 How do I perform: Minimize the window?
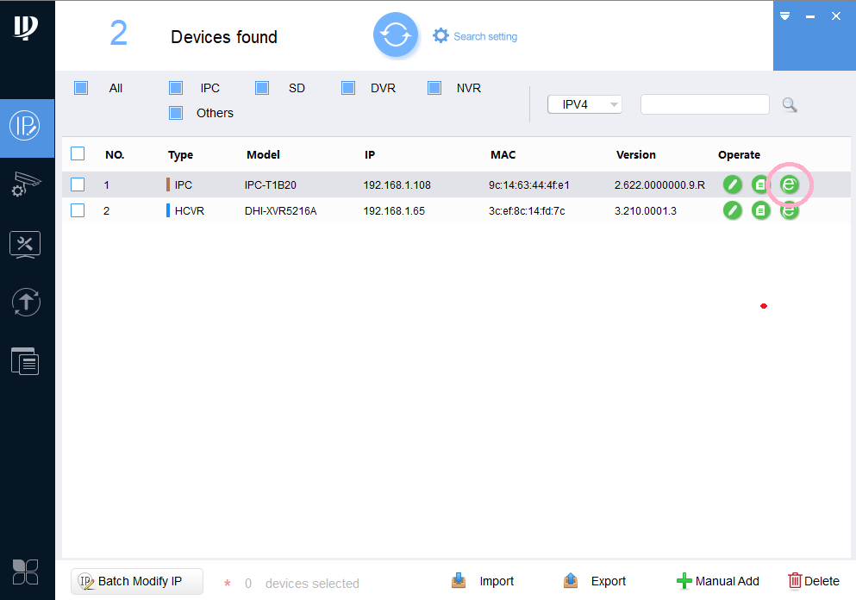pos(810,16)
